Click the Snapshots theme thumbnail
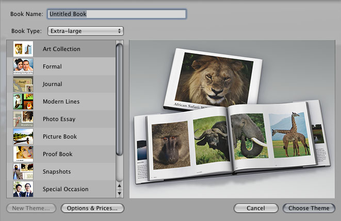The image size is (341, 221). coord(23,172)
